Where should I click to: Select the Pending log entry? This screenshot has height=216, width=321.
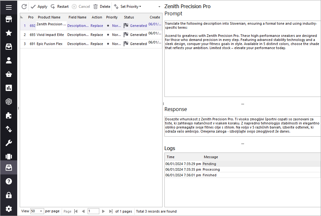[x=243, y=164]
